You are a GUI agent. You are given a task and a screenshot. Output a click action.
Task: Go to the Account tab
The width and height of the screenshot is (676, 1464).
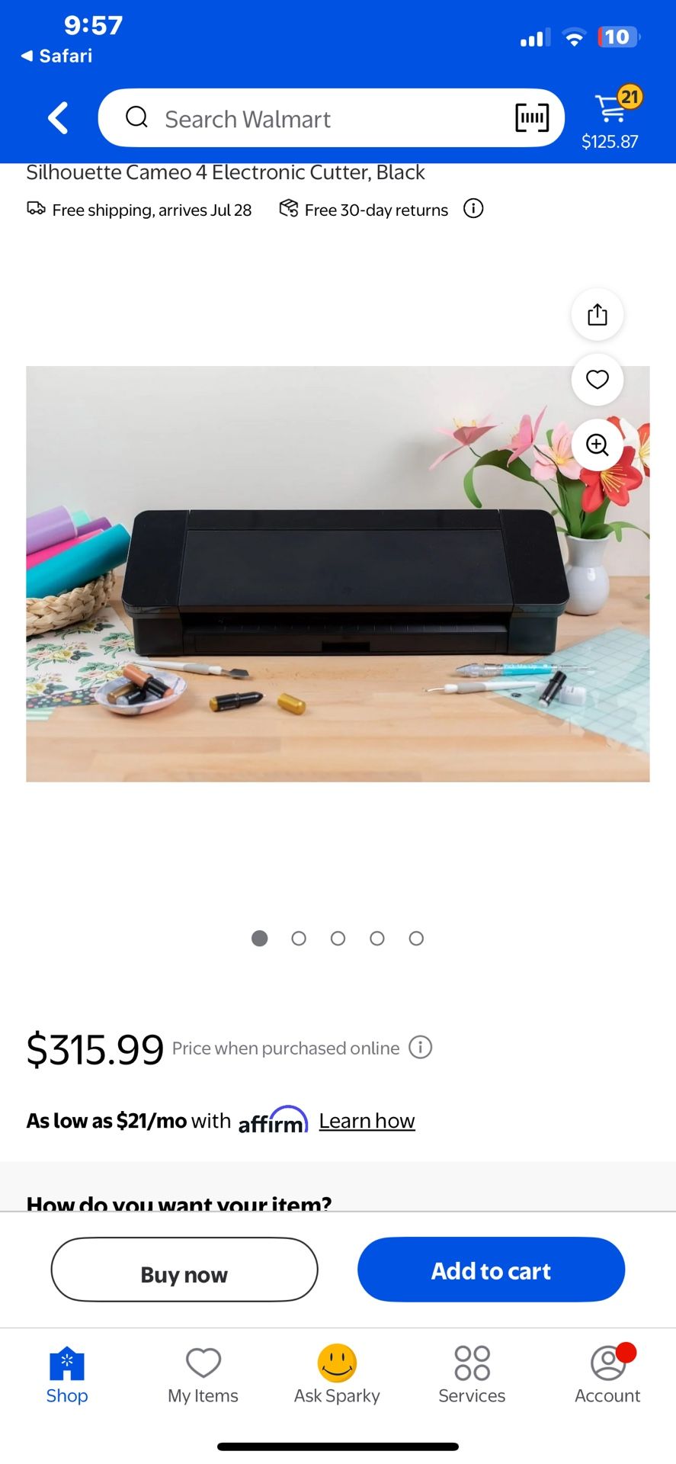click(x=607, y=1375)
